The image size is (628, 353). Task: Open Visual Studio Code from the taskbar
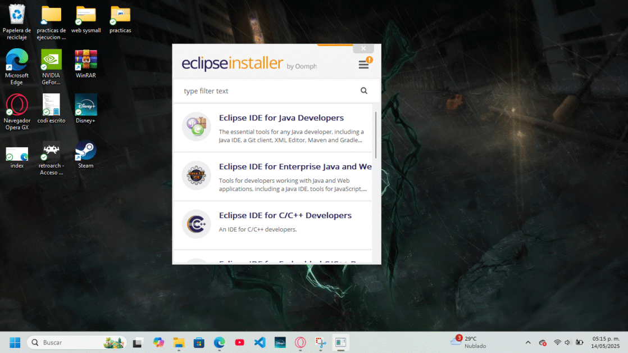260,342
